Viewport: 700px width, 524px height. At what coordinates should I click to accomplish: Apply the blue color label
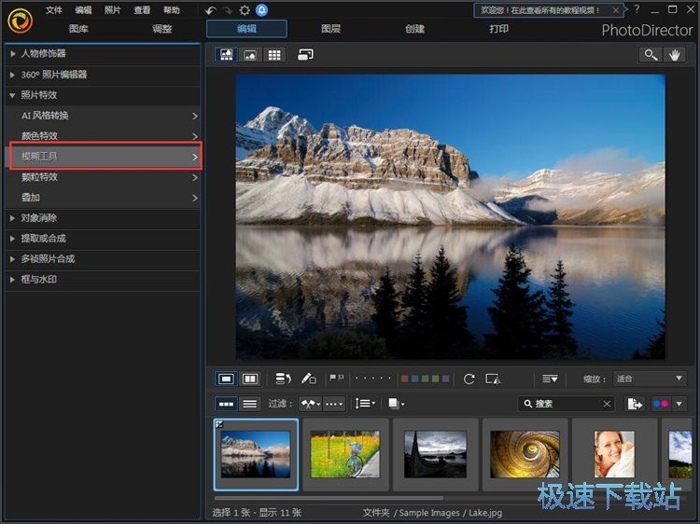415,379
